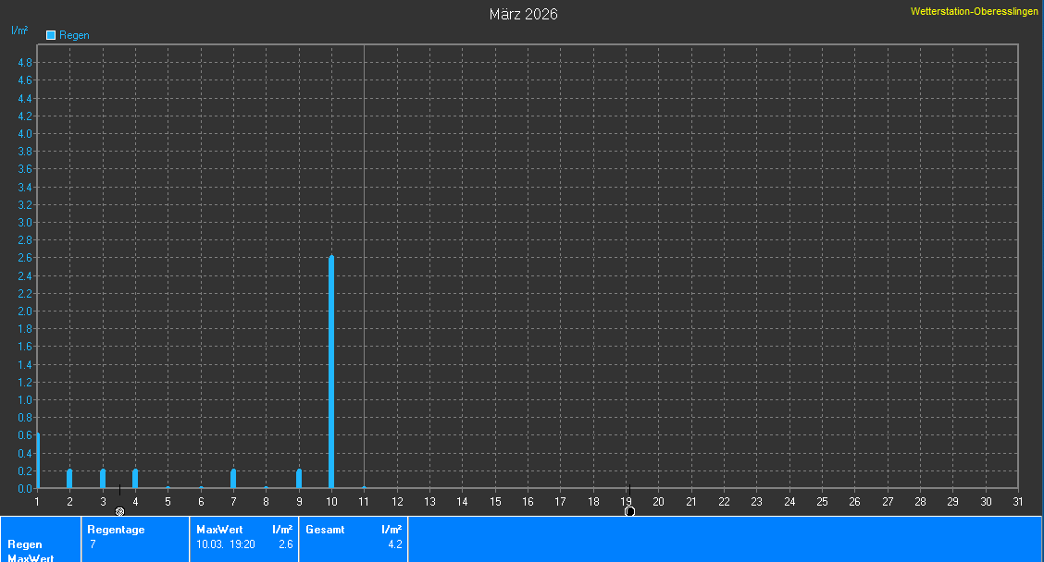Screen dimensions: 1044x562
Task: Click the blue Regen legend square
Action: [x=51, y=35]
